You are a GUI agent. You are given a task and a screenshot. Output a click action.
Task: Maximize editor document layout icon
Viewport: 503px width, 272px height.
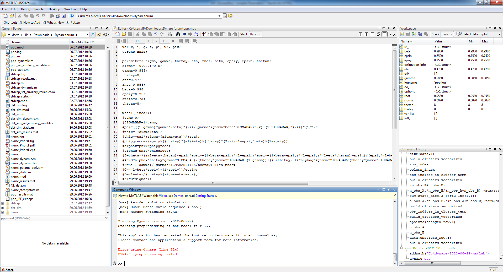(x=384, y=34)
